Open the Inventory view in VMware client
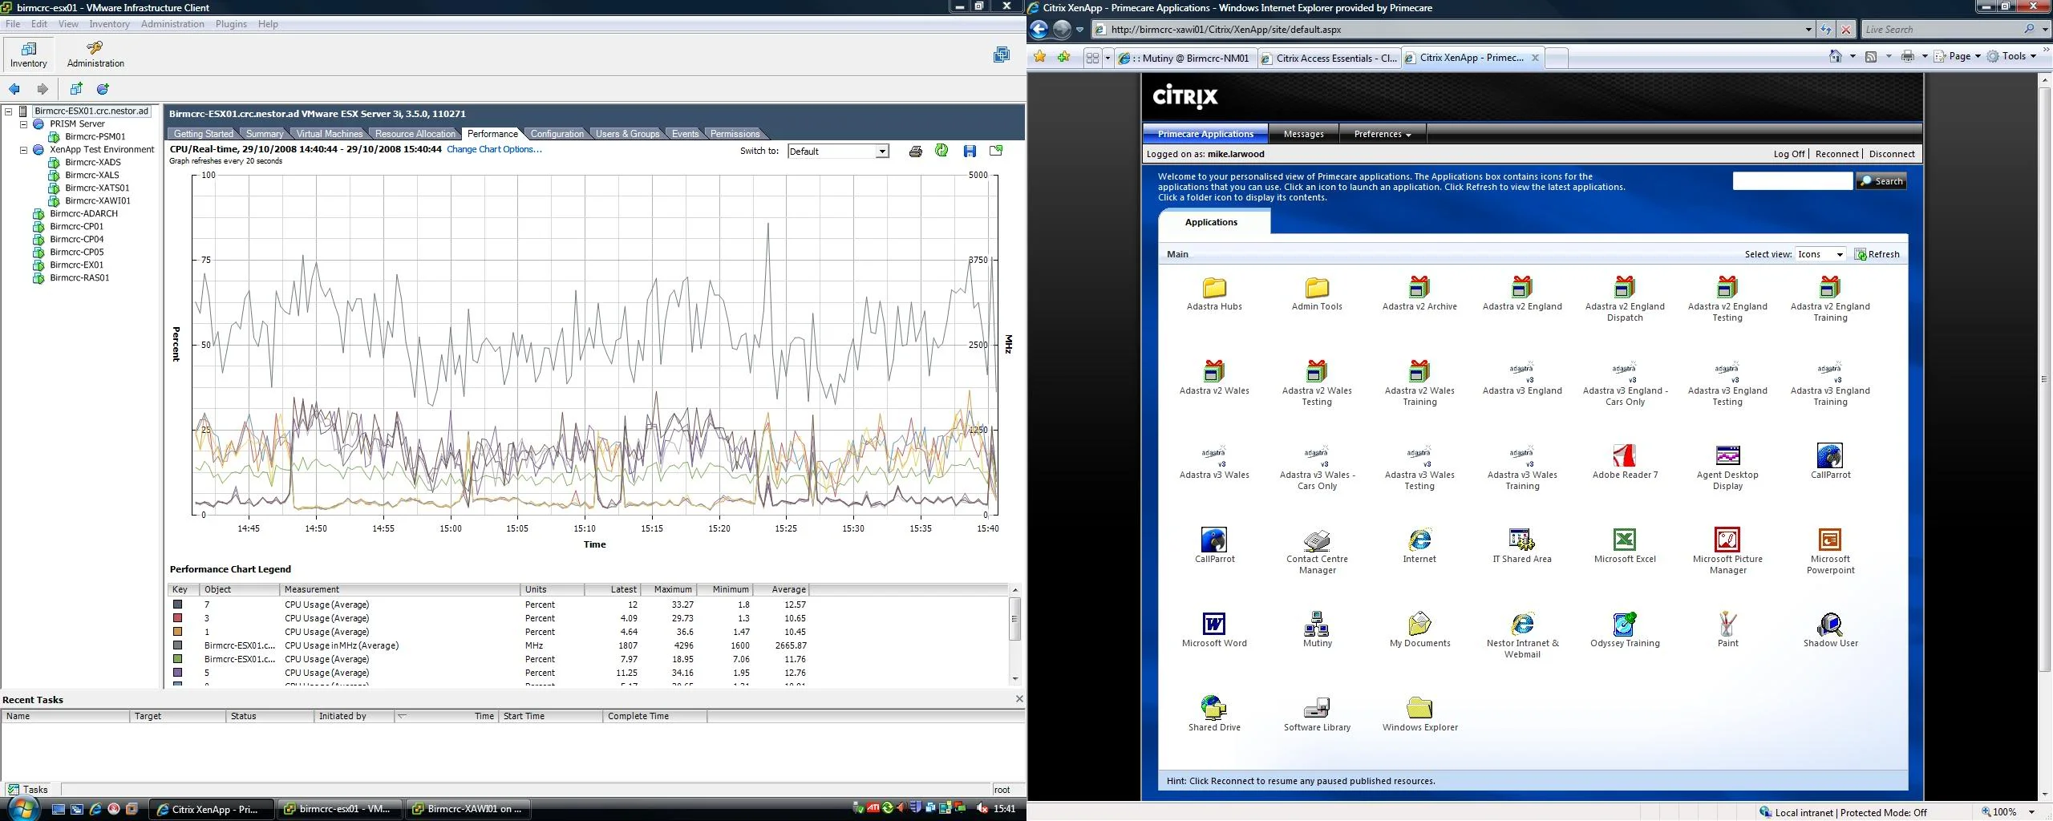 pos(29,55)
